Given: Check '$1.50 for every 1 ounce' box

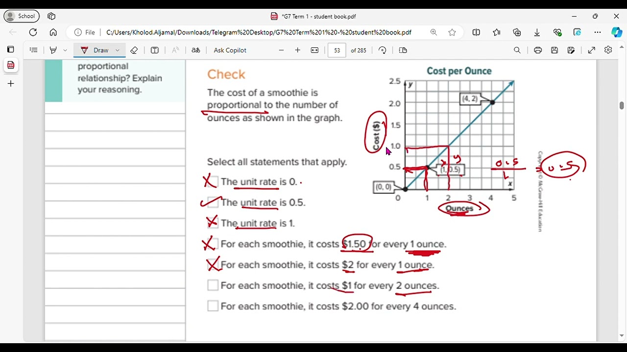Looking at the screenshot, I should tap(213, 243).
